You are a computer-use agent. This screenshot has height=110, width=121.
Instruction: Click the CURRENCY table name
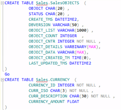(60, 80)
